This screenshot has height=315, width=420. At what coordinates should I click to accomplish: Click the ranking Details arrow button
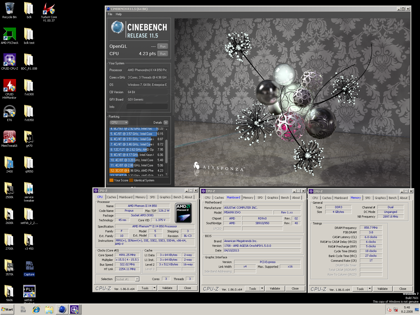click(166, 123)
